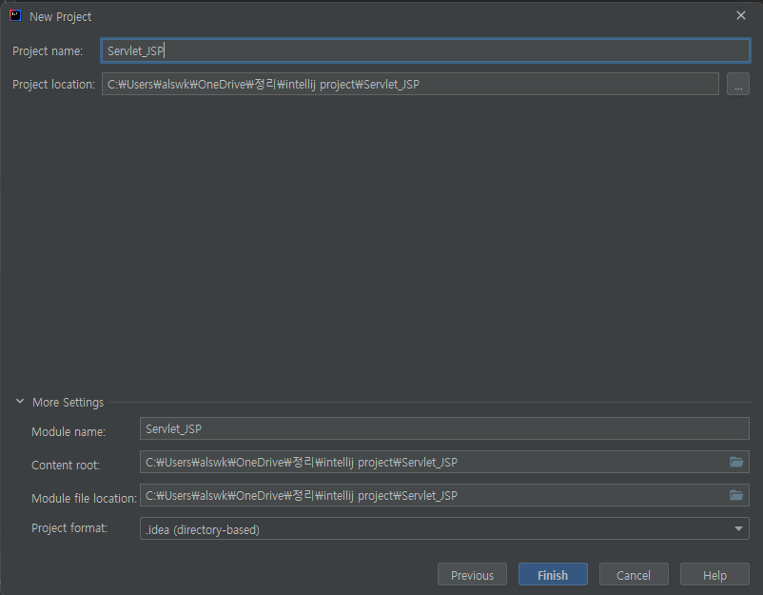Click the Project location input field
Screen dimensions: 763x595
(x=410, y=84)
